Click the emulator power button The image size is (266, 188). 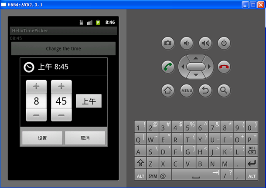(224, 43)
